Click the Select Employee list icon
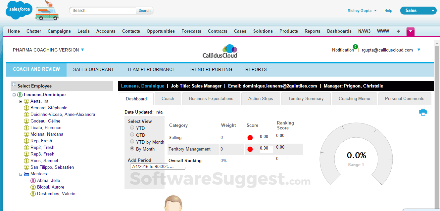This screenshot has width=440, height=211. pyautogui.click(x=14, y=85)
